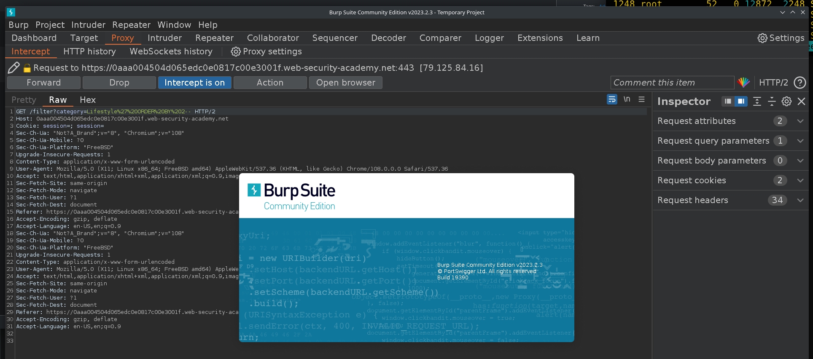Turn off the Intercept is on toggle
813x359 pixels.
195,83
